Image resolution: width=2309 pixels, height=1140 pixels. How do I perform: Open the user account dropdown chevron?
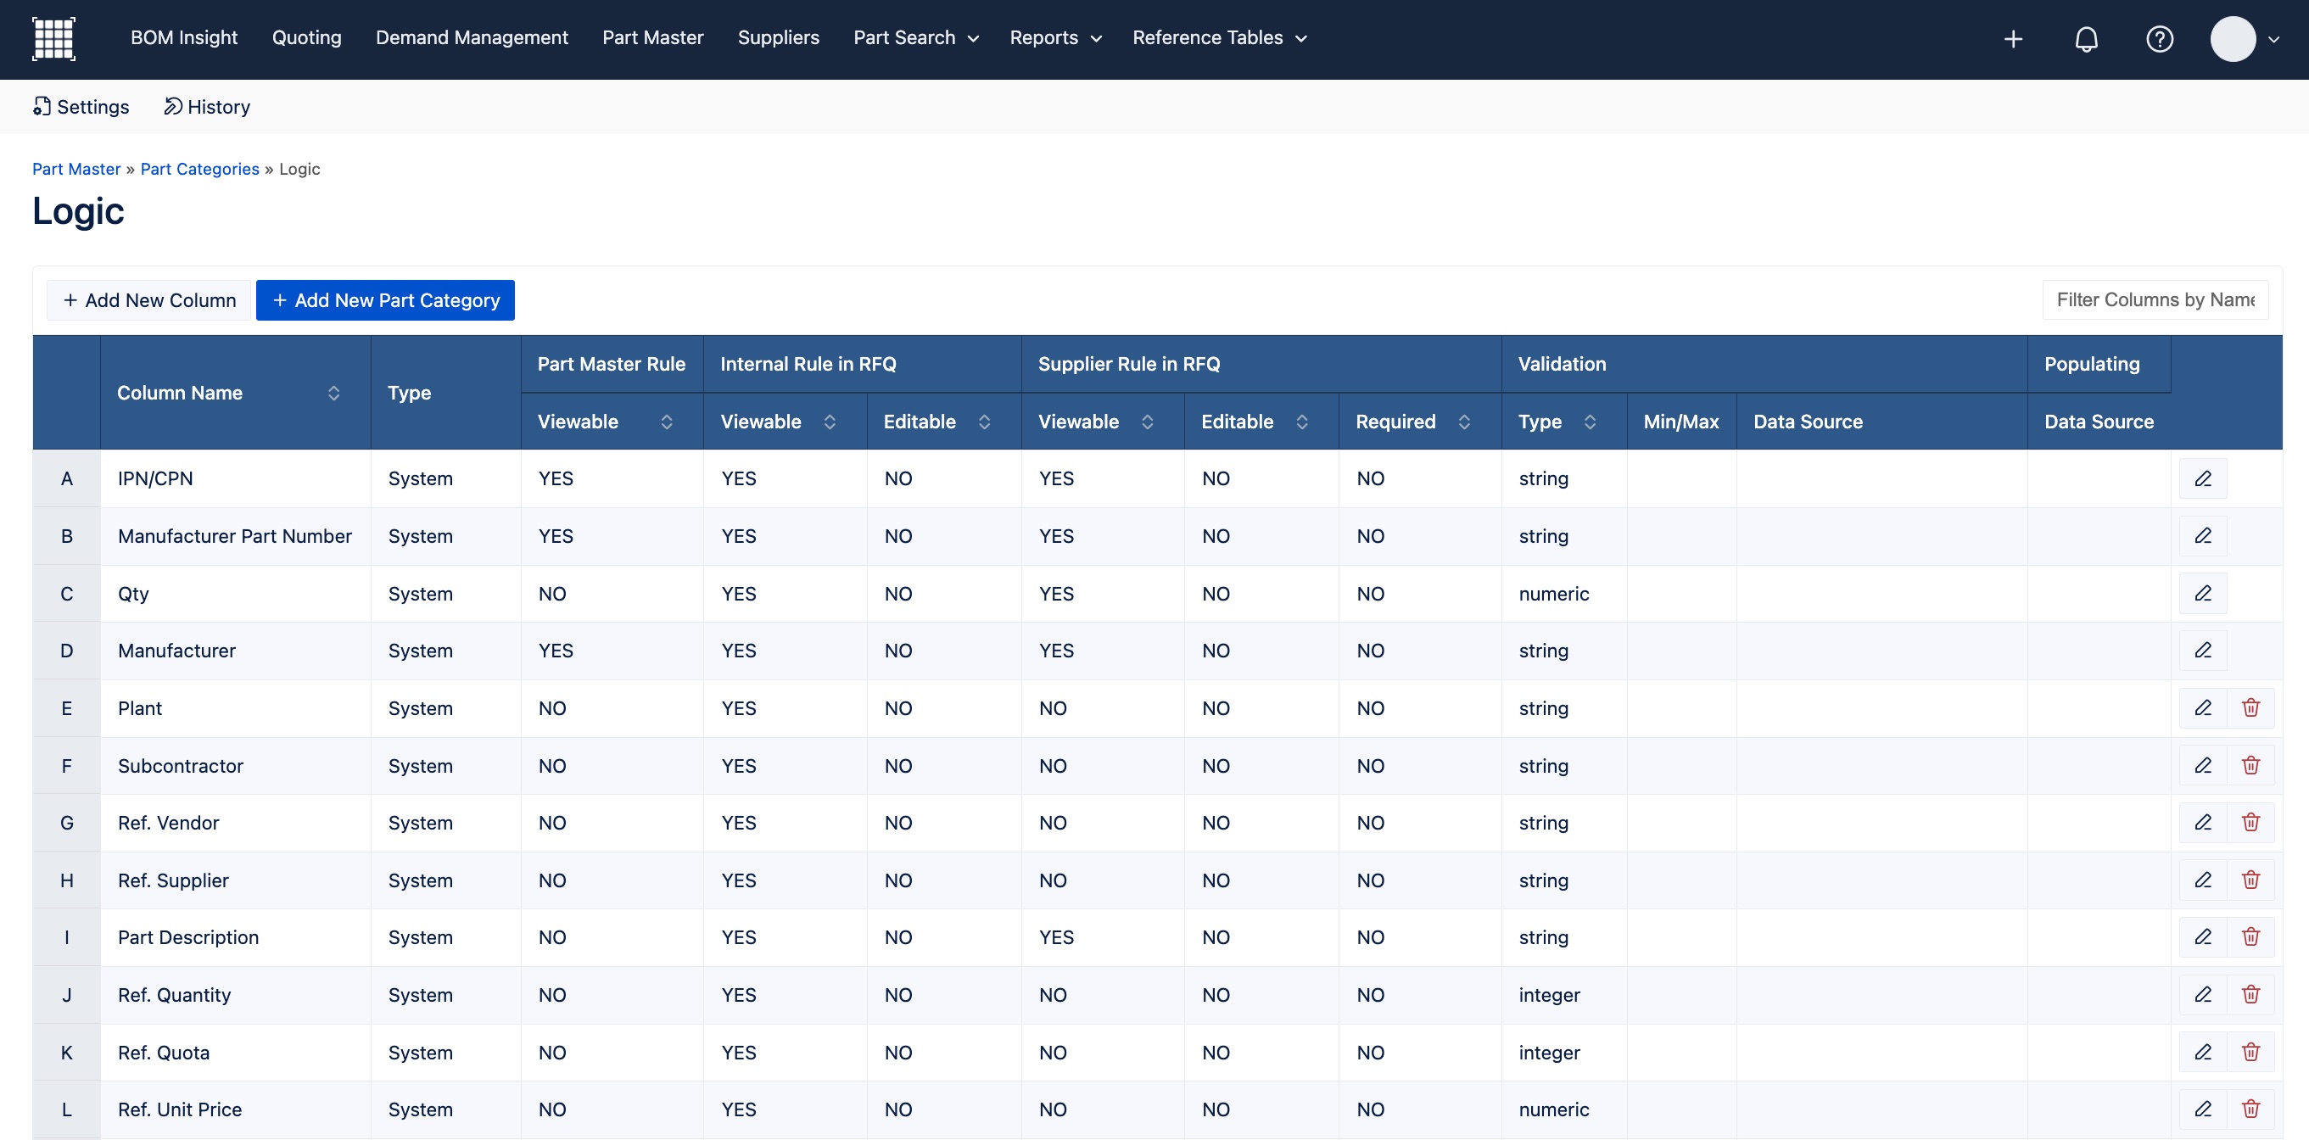2273,39
